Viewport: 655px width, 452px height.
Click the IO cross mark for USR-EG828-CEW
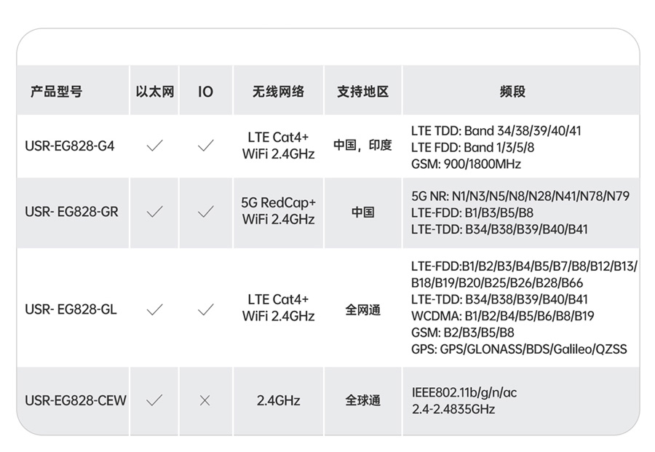click(x=205, y=400)
